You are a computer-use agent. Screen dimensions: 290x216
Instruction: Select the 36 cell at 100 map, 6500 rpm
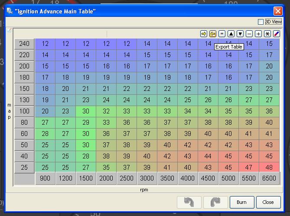point(269,111)
